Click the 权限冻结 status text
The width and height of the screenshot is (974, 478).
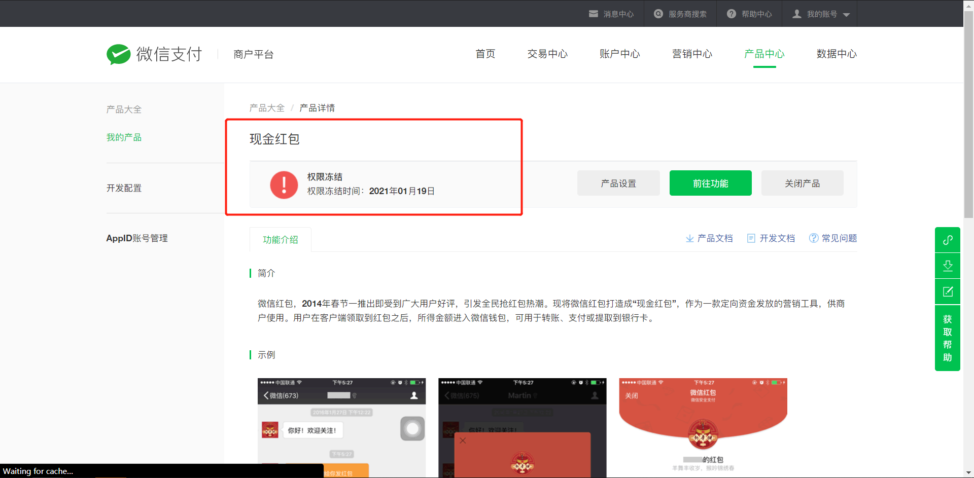click(x=325, y=177)
